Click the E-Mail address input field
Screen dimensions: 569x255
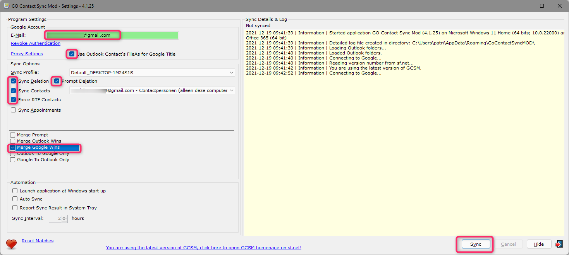[112, 35]
